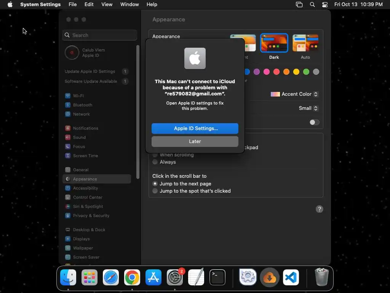Launch Visual Studio Code from the Dock

[291, 277]
